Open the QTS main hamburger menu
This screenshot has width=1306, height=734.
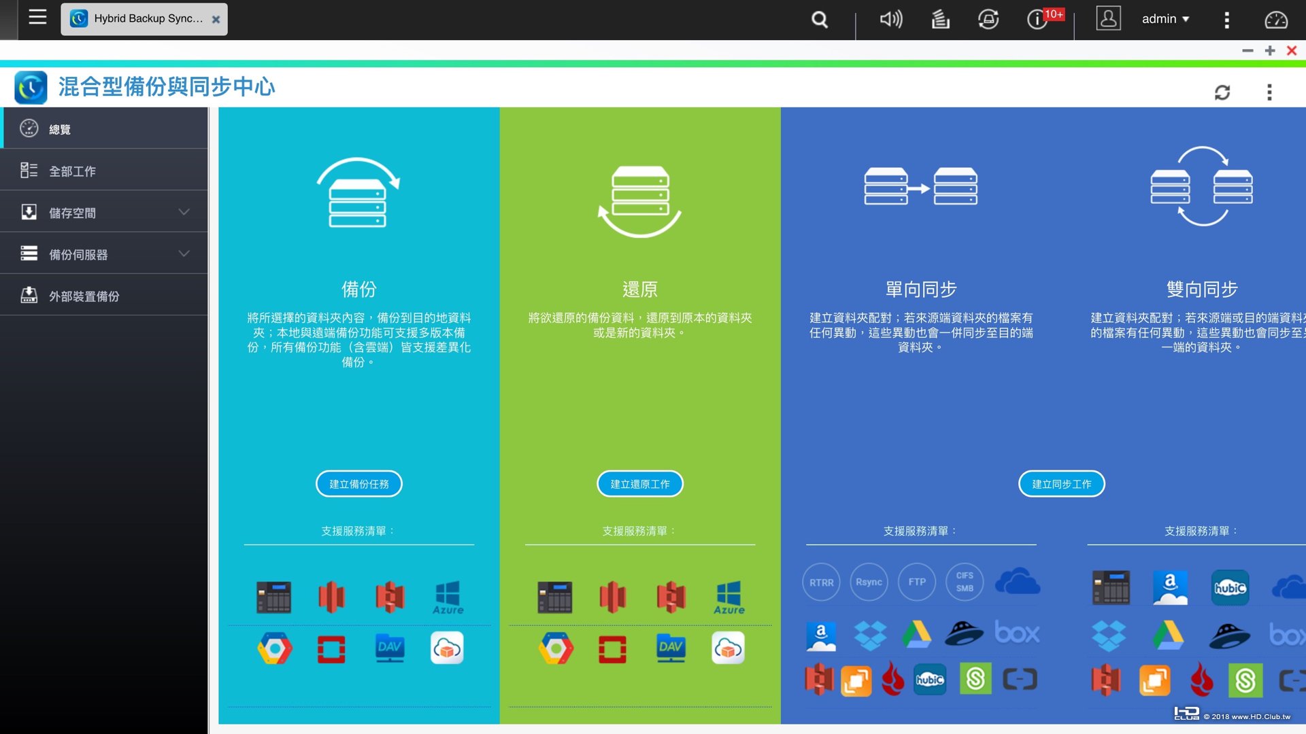(x=37, y=18)
